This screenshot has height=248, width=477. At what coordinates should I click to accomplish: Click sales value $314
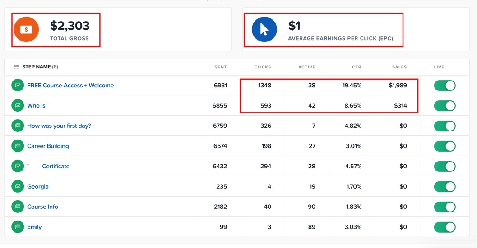[400, 106]
